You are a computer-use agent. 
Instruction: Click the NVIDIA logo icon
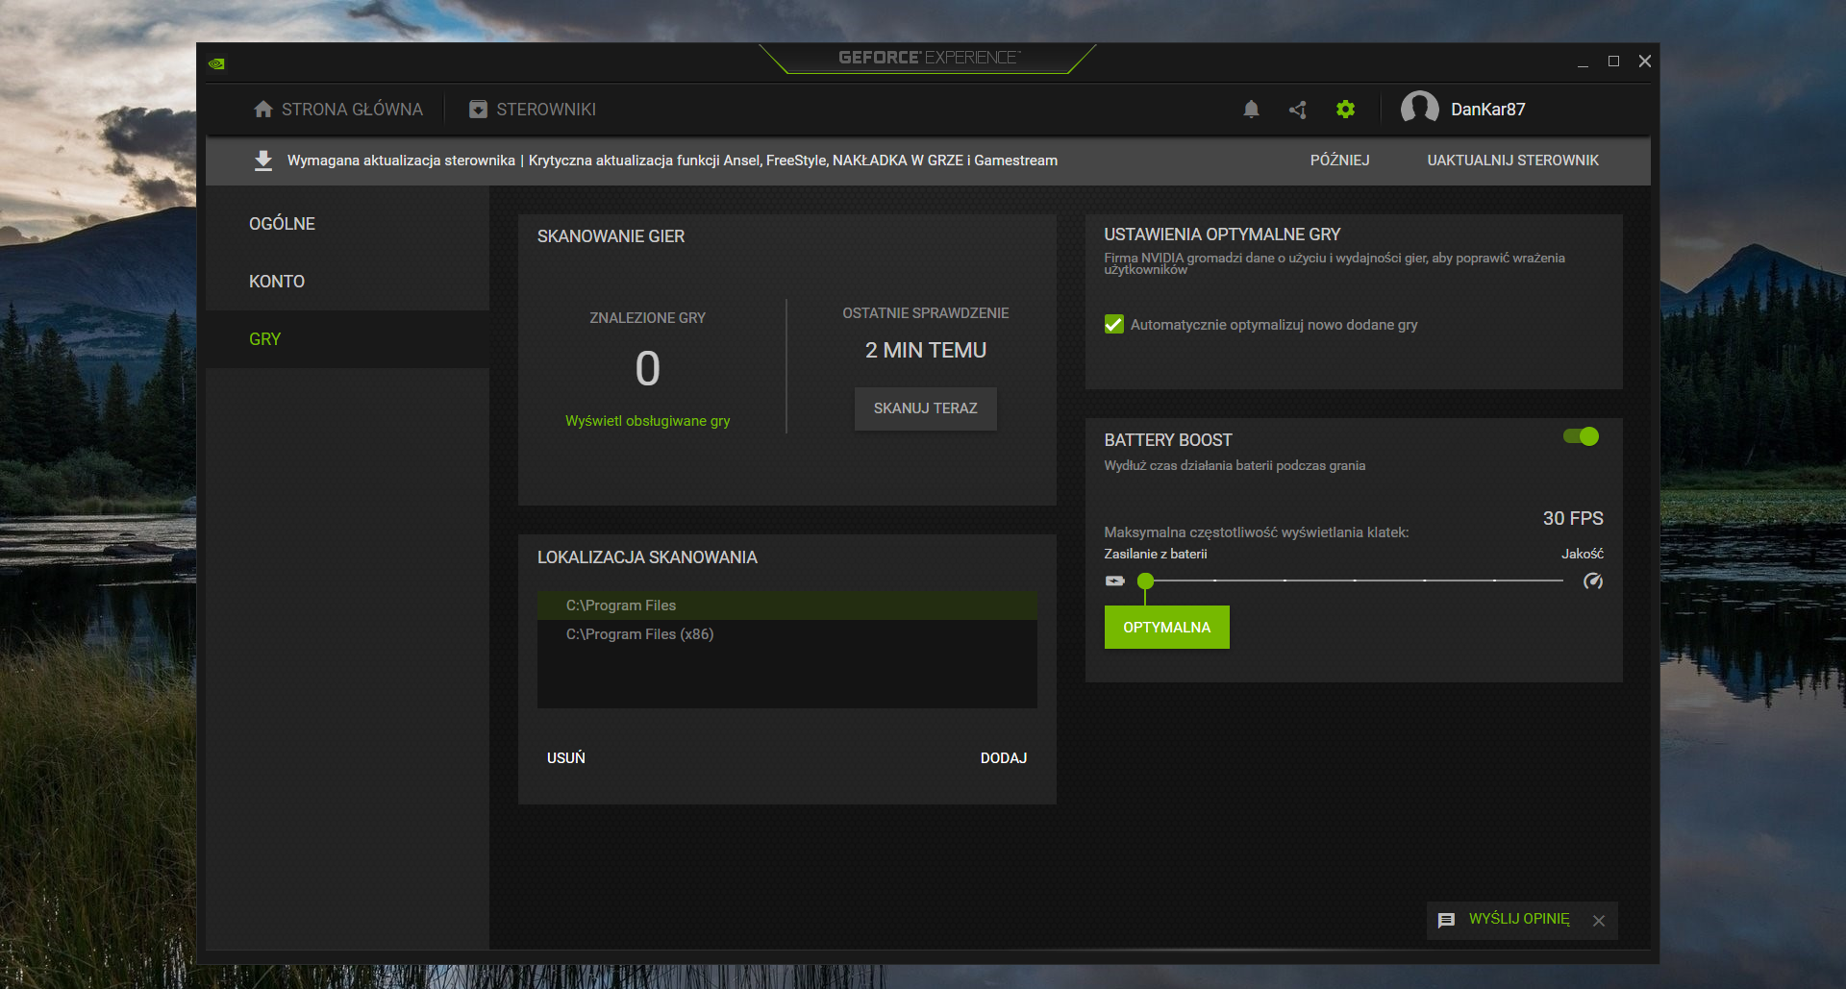[x=216, y=63]
